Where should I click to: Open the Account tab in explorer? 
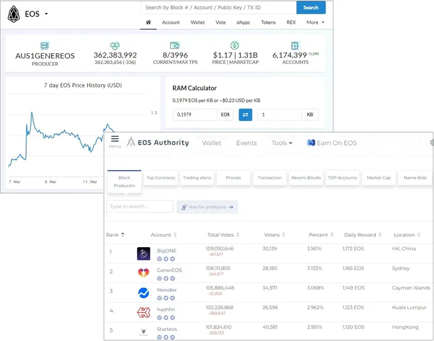tap(171, 23)
